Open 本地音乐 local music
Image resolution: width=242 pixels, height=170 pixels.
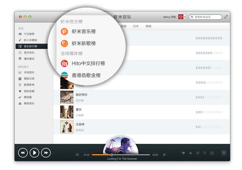(x=29, y=72)
